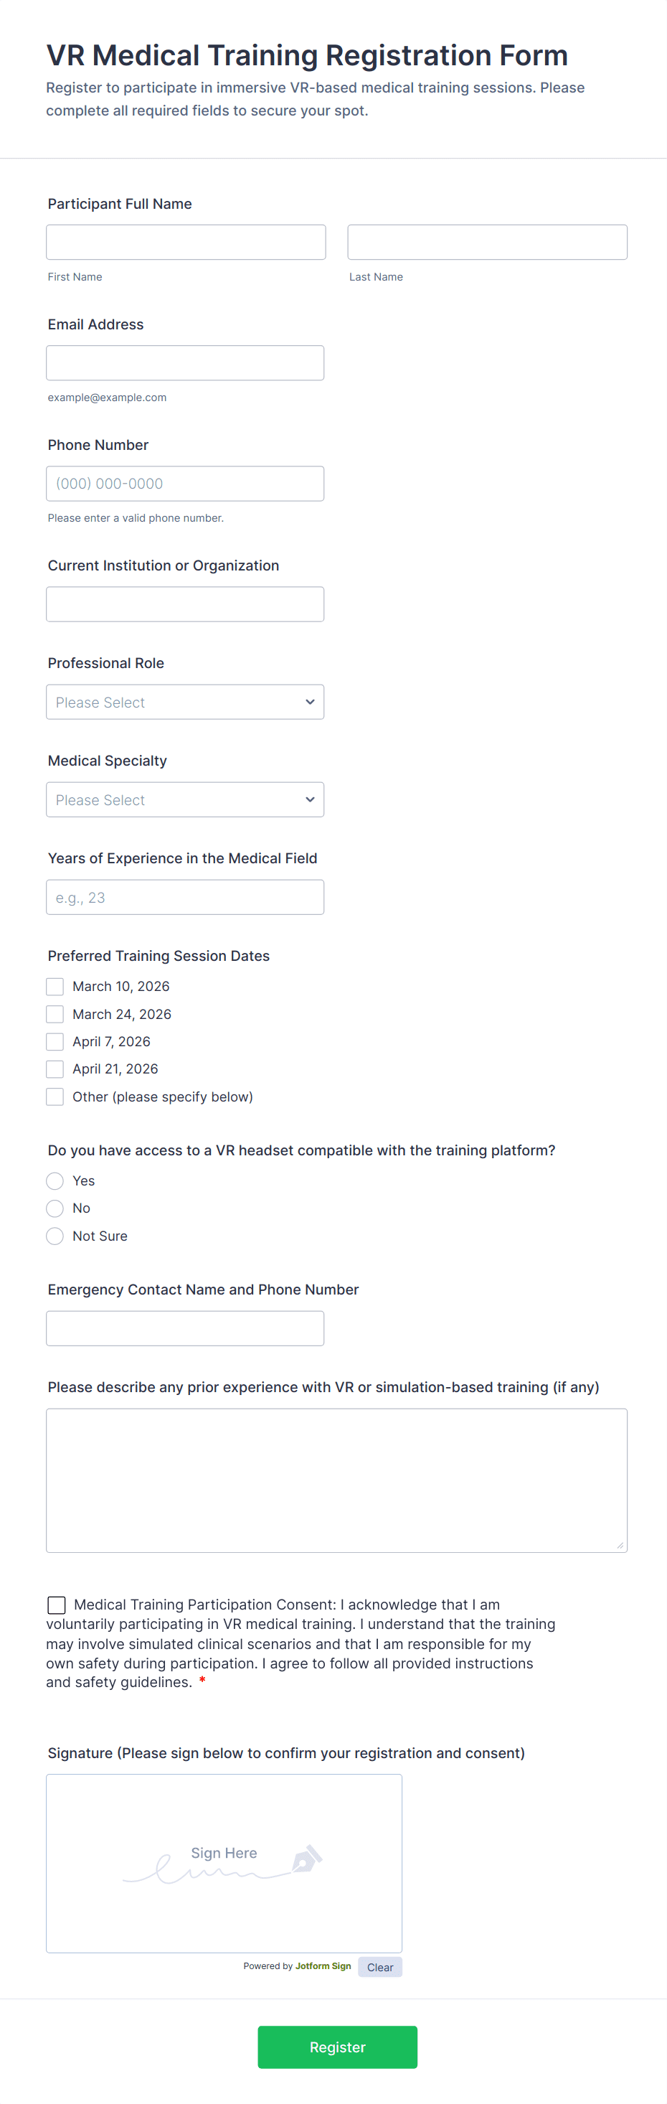Click the Emergency Contact input field
Image resolution: width=667 pixels, height=2104 pixels.
click(x=184, y=1329)
